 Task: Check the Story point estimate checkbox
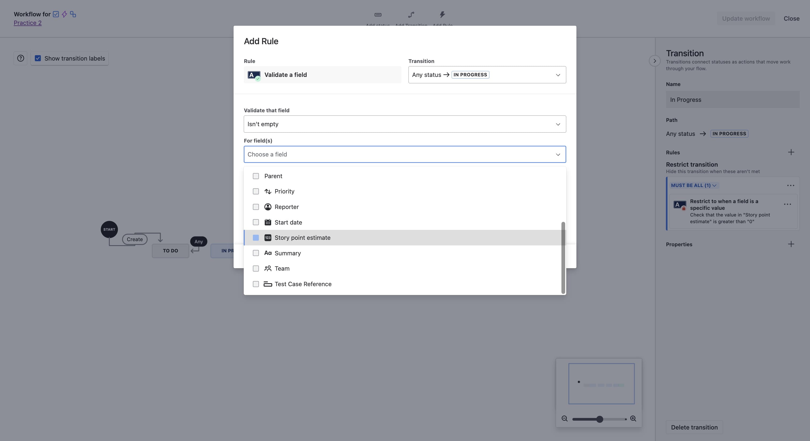coord(256,238)
